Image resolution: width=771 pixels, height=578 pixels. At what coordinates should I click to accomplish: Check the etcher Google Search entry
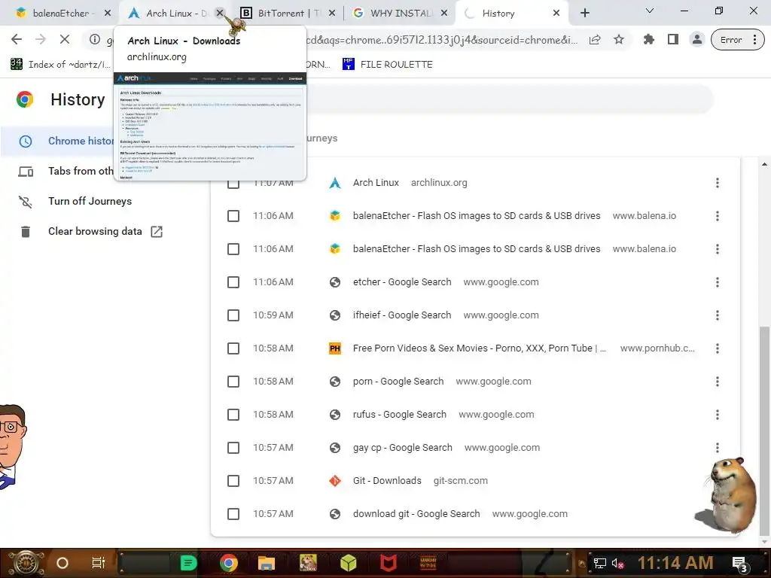click(x=233, y=282)
